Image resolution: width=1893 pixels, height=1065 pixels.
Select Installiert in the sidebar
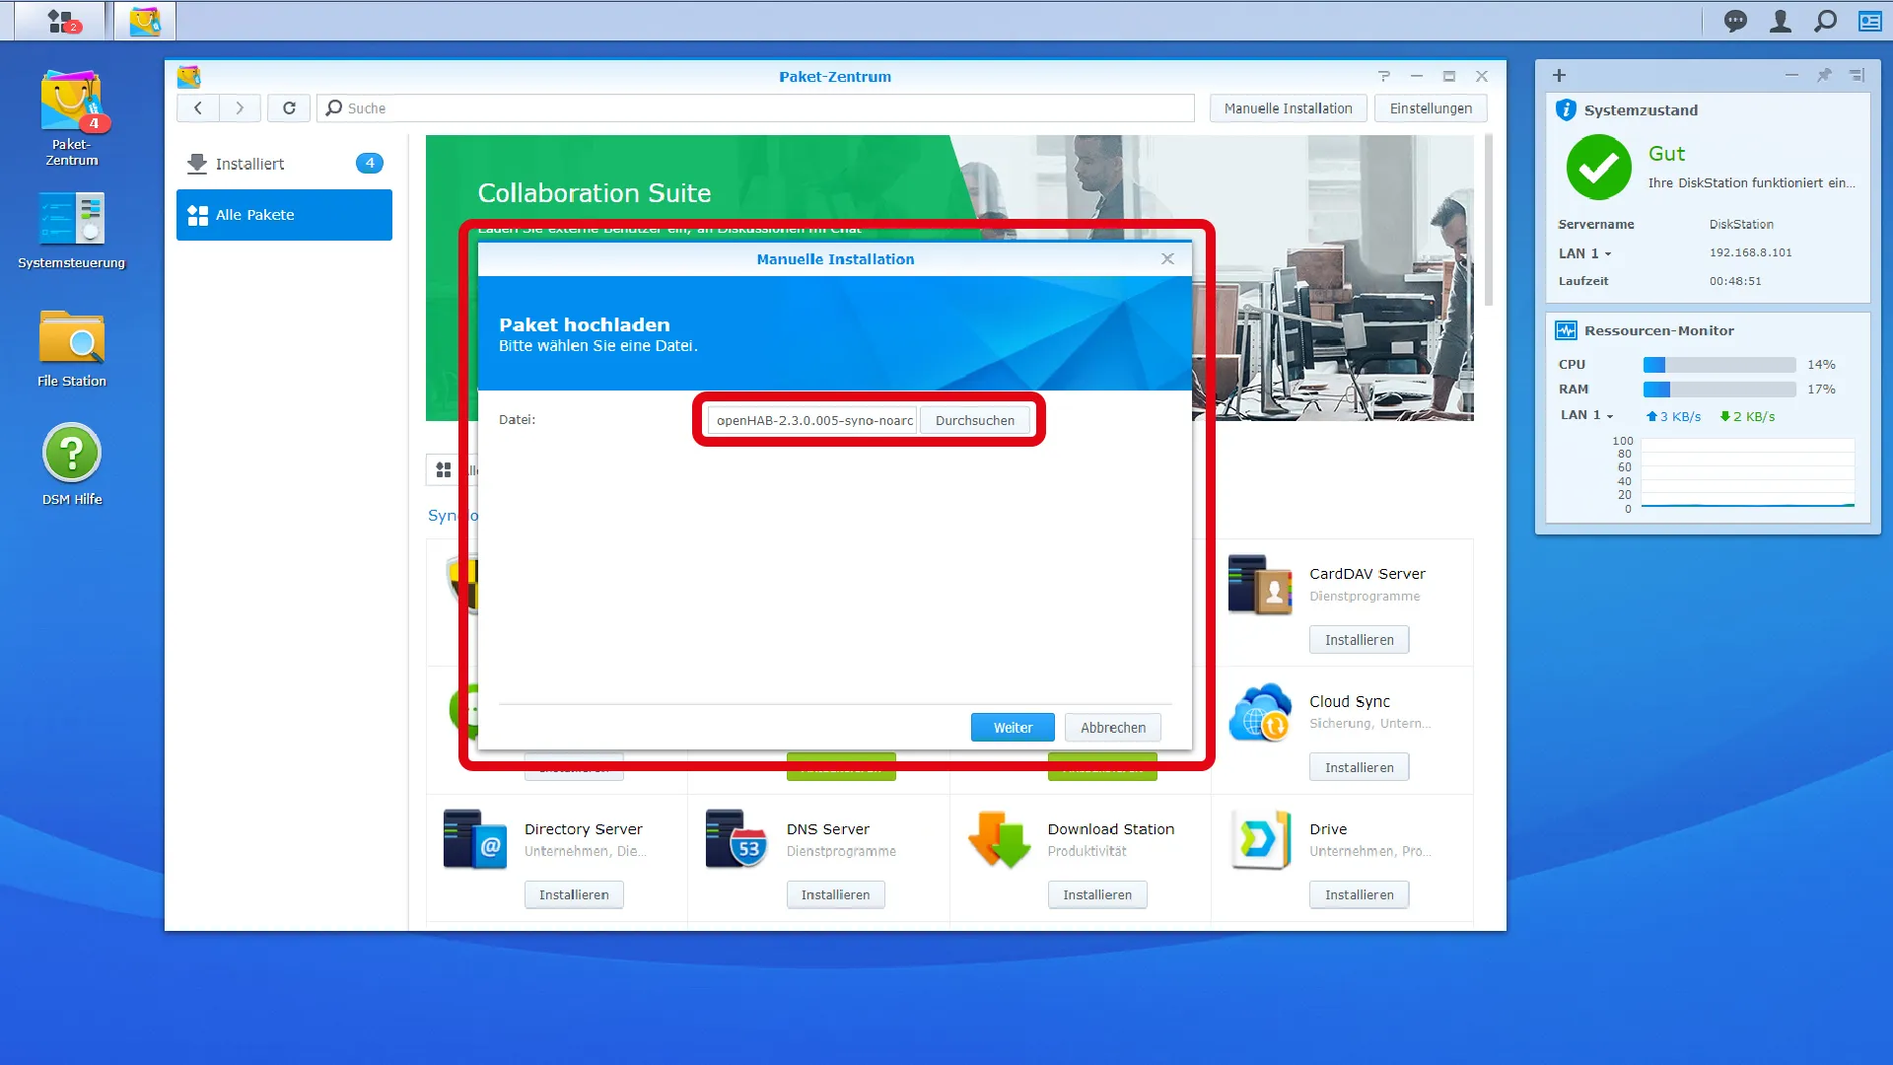coord(284,164)
